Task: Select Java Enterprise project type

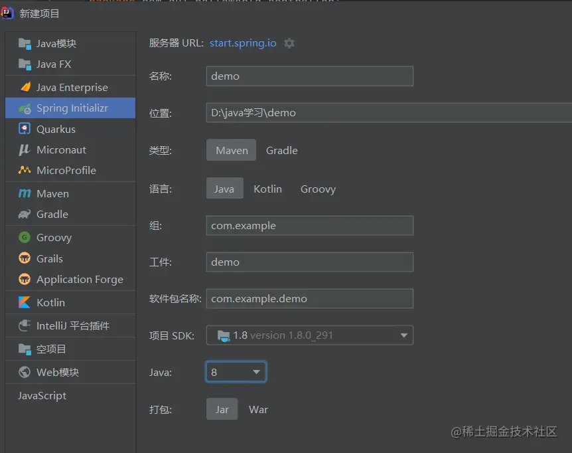Action: click(x=70, y=87)
